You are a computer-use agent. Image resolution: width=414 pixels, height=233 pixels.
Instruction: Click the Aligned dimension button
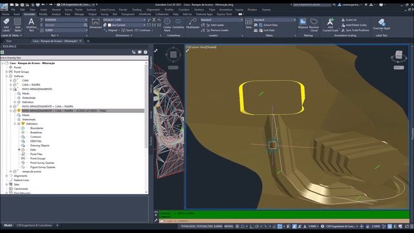[111, 30]
